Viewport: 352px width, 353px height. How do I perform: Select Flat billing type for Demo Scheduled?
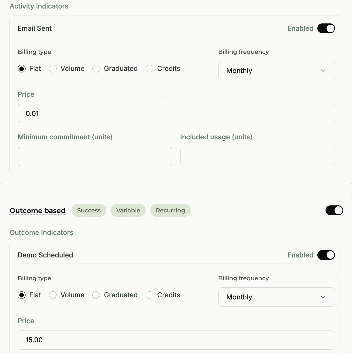pyautogui.click(x=22, y=295)
